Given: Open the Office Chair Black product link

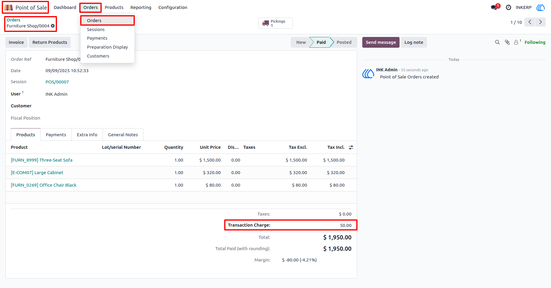Looking at the screenshot, I should 44,185.
